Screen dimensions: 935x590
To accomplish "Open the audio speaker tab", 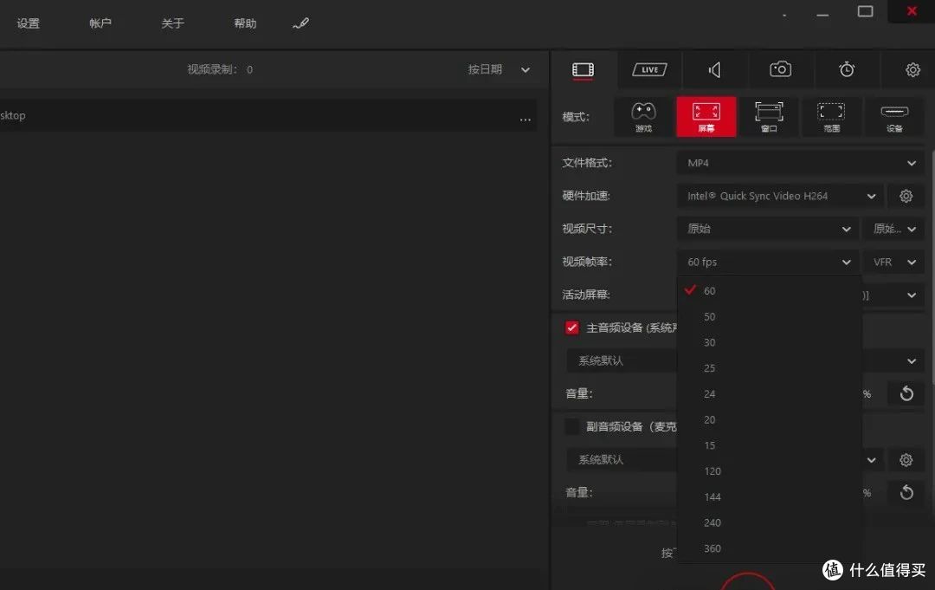I will [x=714, y=70].
